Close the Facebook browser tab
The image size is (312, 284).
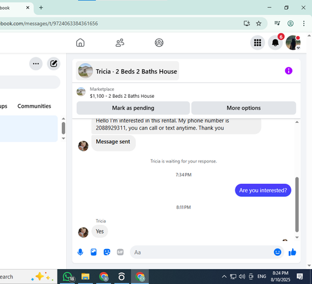tap(27, 7)
